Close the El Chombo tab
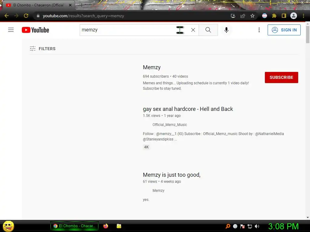This screenshot has width=310, height=232. (x=70, y=5)
